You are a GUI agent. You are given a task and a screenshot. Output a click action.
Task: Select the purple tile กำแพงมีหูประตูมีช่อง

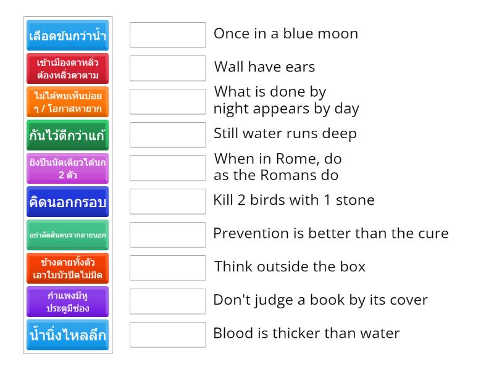68,301
